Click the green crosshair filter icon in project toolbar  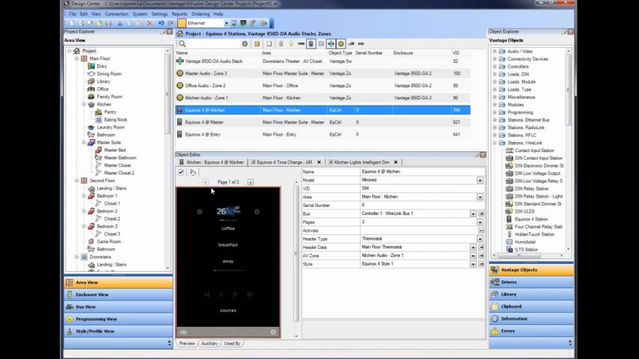coord(333,44)
